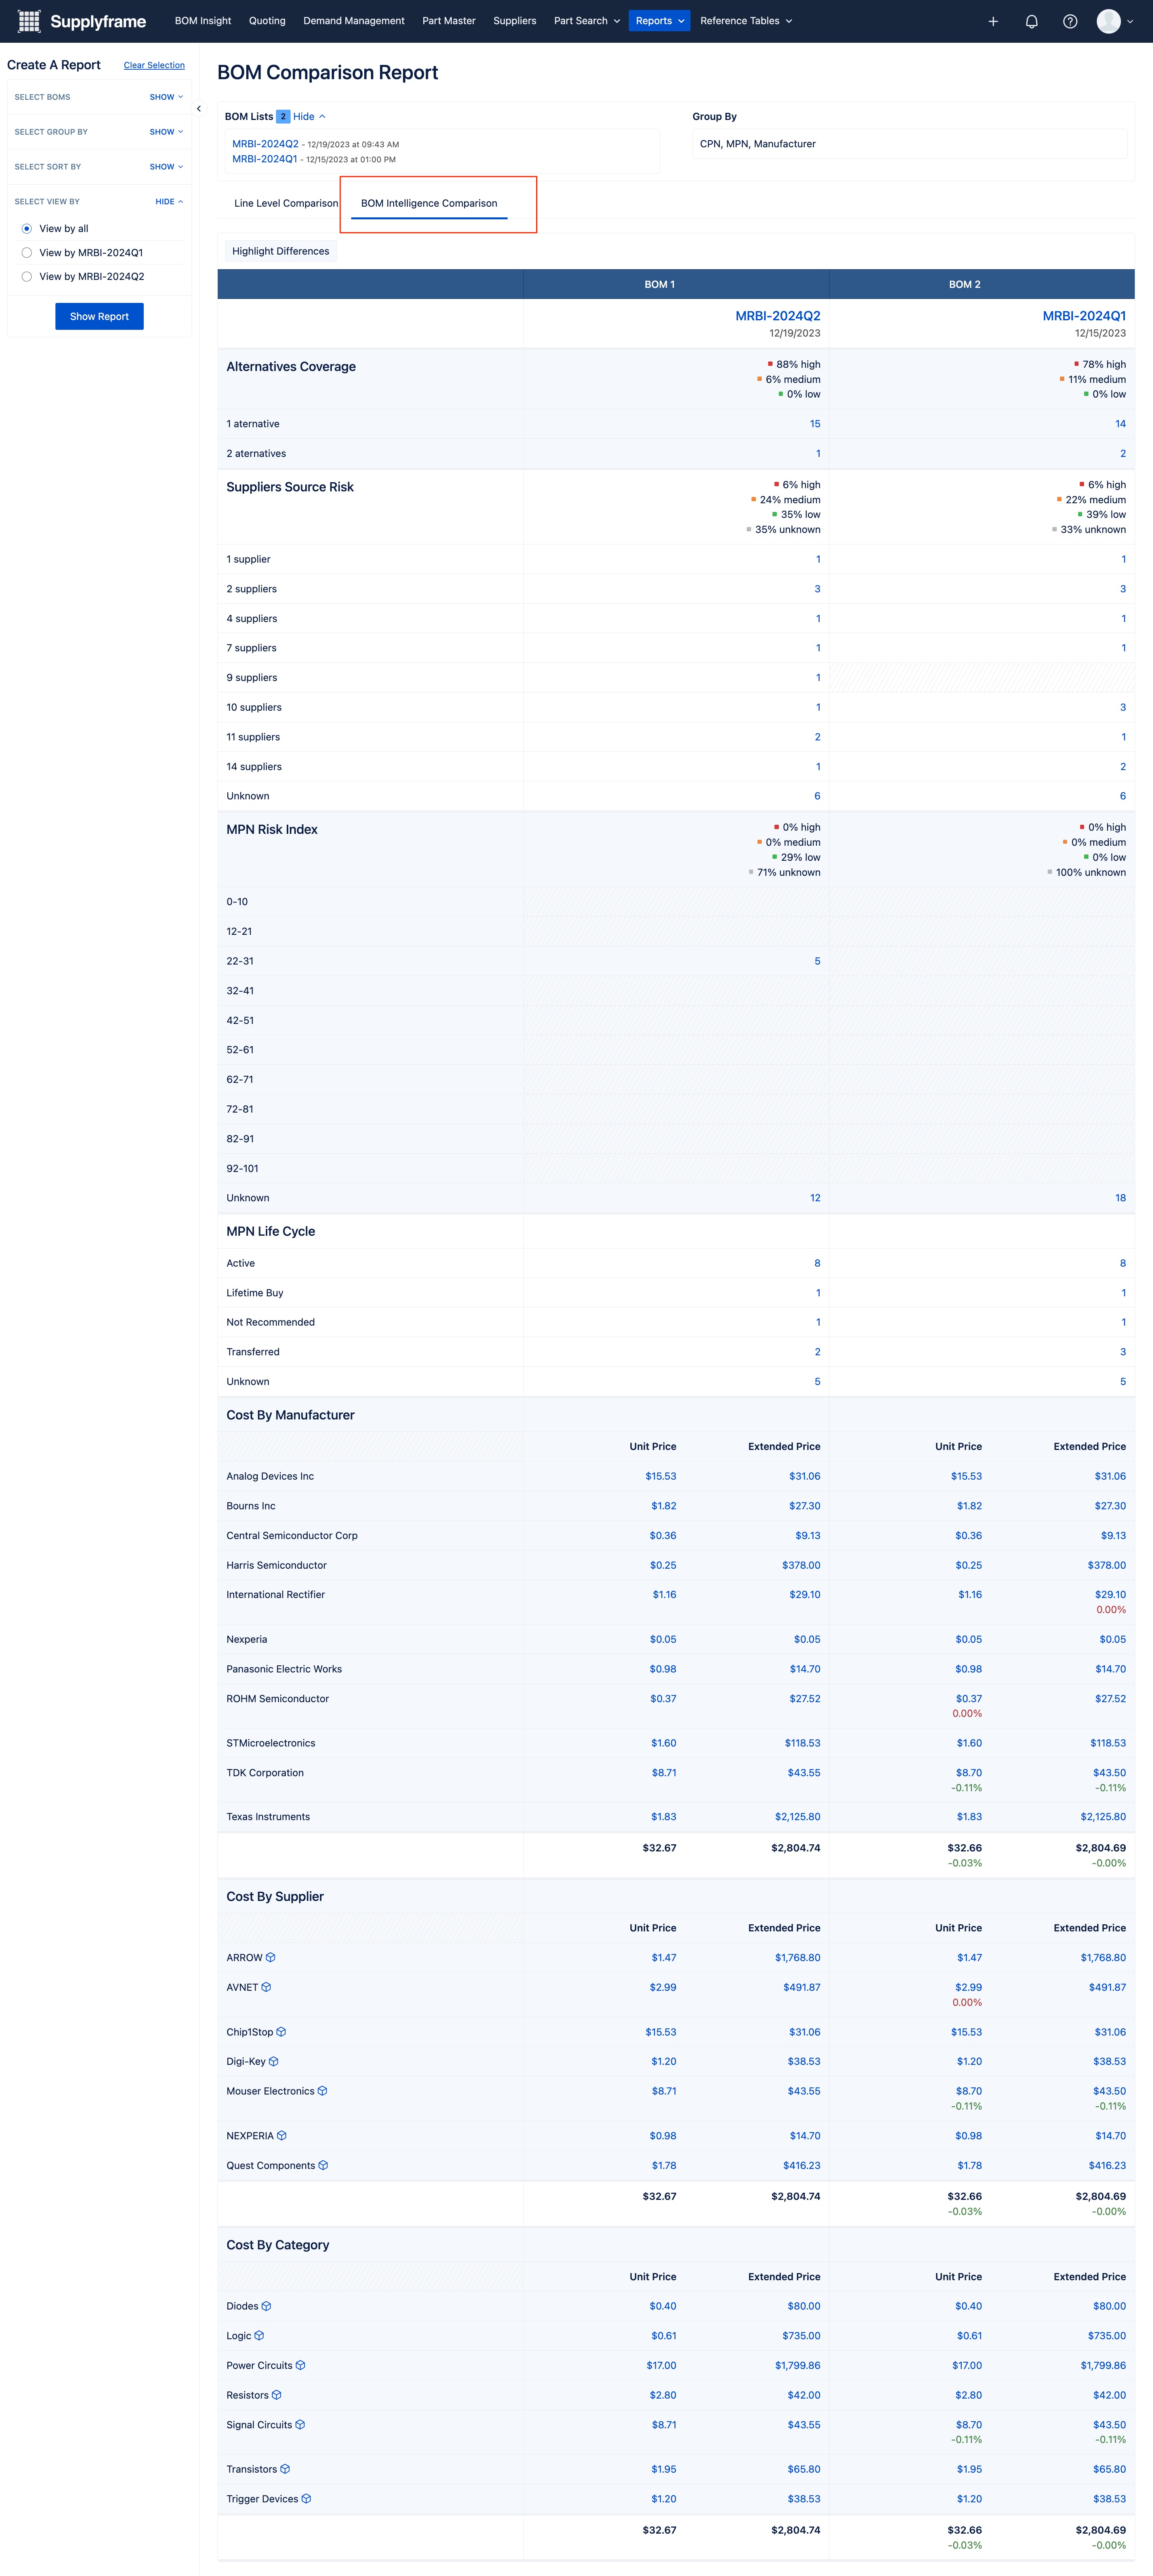Image resolution: width=1153 pixels, height=2576 pixels.
Task: Open Part Master in the navbar
Action: pos(449,21)
